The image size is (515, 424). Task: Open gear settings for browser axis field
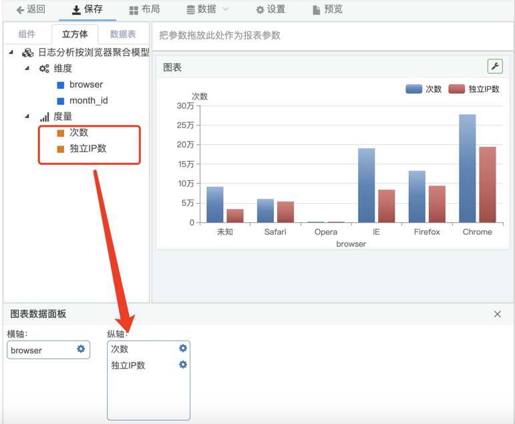click(x=81, y=349)
